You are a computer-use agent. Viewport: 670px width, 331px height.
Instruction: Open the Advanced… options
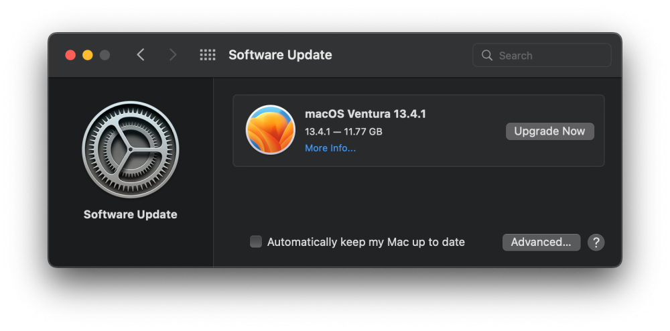click(x=541, y=242)
